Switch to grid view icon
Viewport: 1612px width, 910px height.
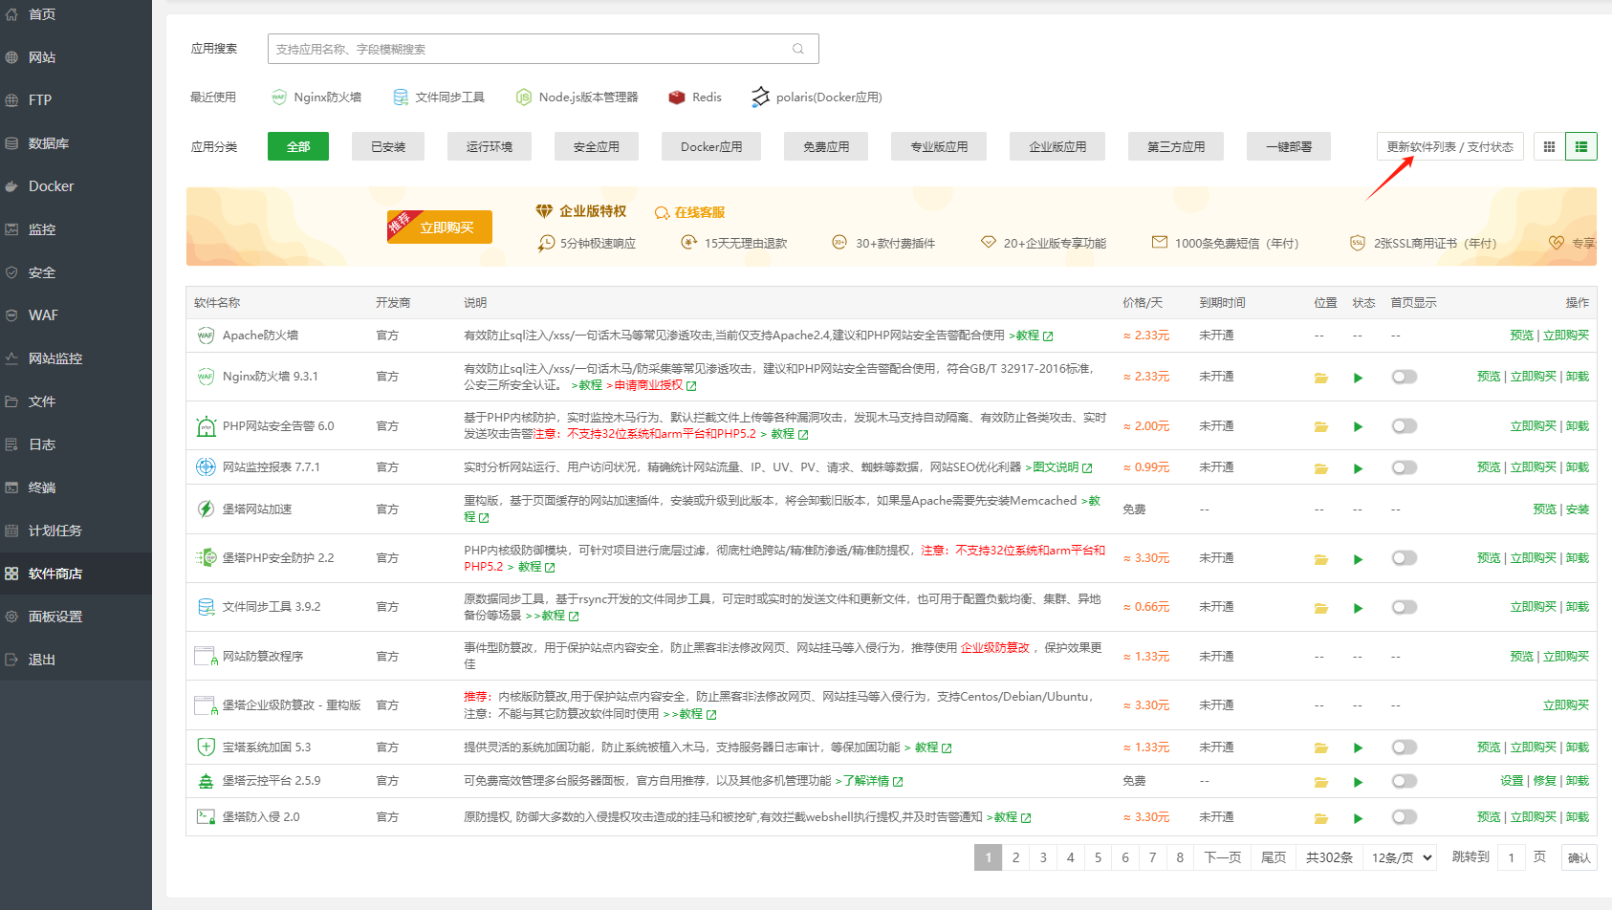(1549, 146)
